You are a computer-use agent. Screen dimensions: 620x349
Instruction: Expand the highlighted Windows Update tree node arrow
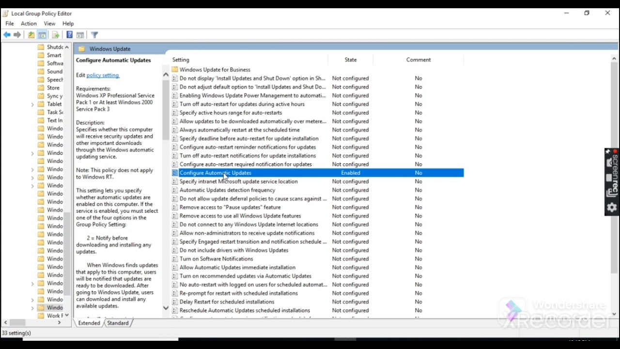coord(32,308)
